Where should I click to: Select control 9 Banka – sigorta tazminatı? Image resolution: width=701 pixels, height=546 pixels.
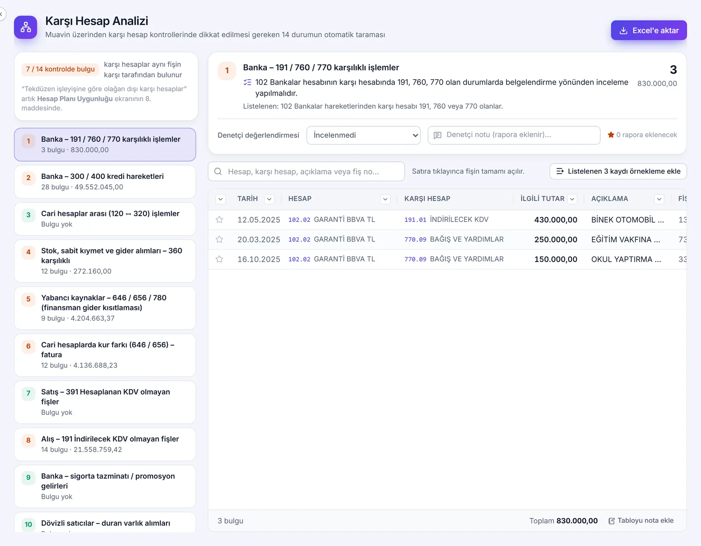(105, 486)
